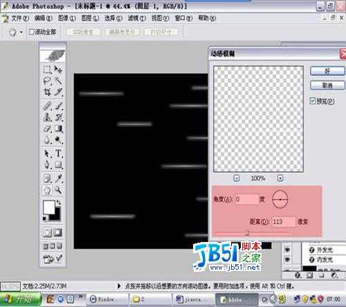Viewport: 346px width, 307px height.
Task: Click the 取消 cancel button
Action: click(327, 86)
